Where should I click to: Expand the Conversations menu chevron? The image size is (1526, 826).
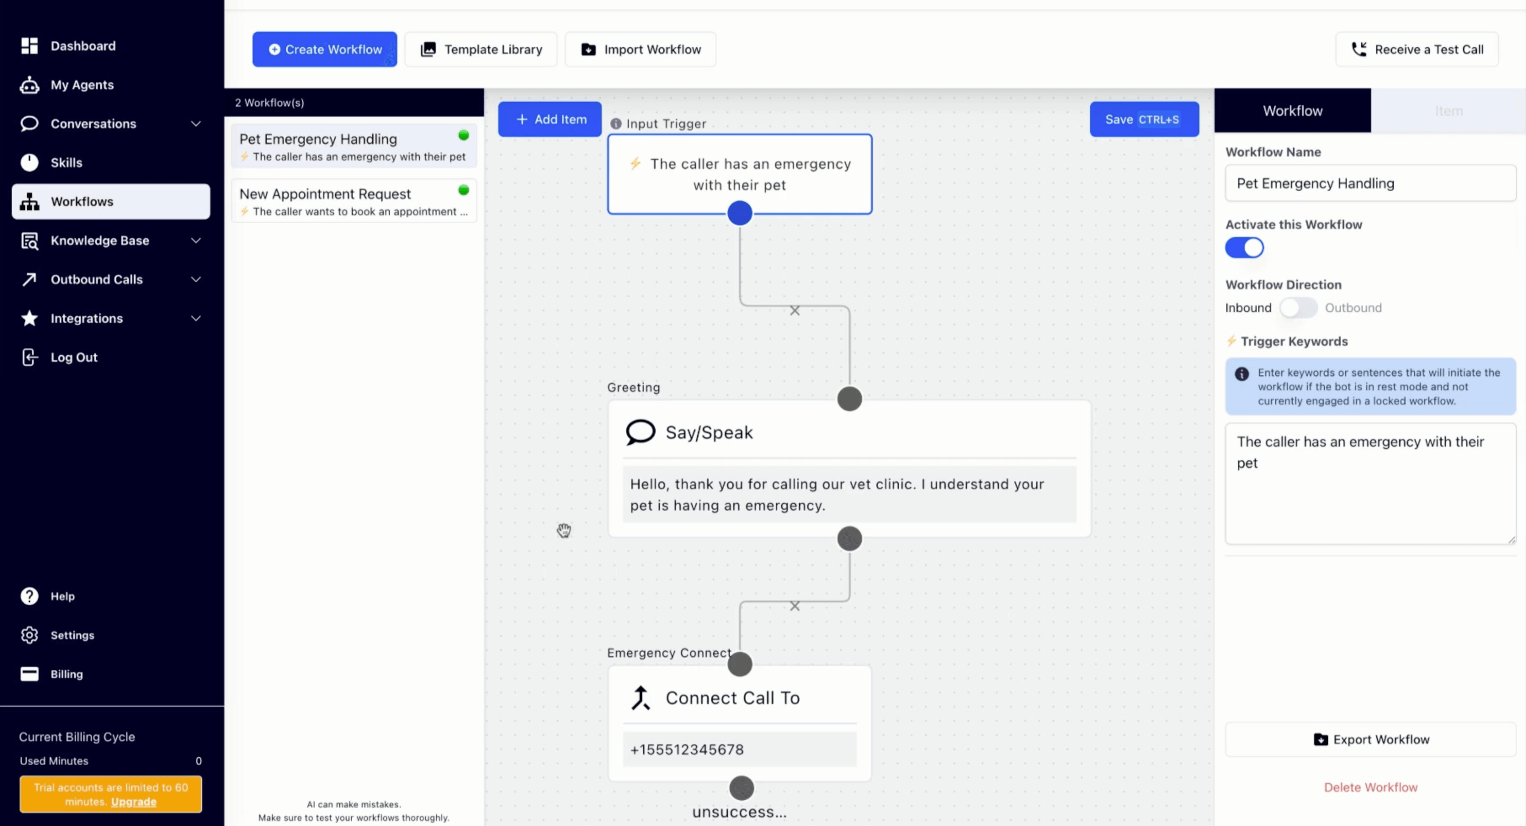196,124
